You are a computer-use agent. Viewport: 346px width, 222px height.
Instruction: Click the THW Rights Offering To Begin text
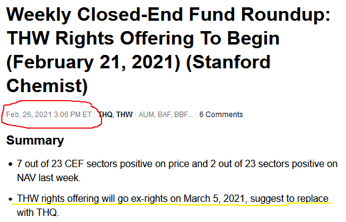click(143, 38)
